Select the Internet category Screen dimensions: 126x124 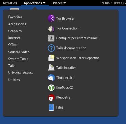pyautogui.click(x=14, y=38)
